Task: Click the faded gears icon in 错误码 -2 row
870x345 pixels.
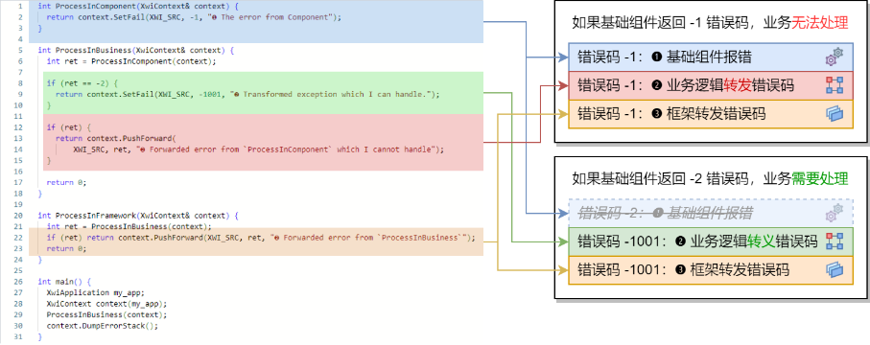Action: [834, 213]
